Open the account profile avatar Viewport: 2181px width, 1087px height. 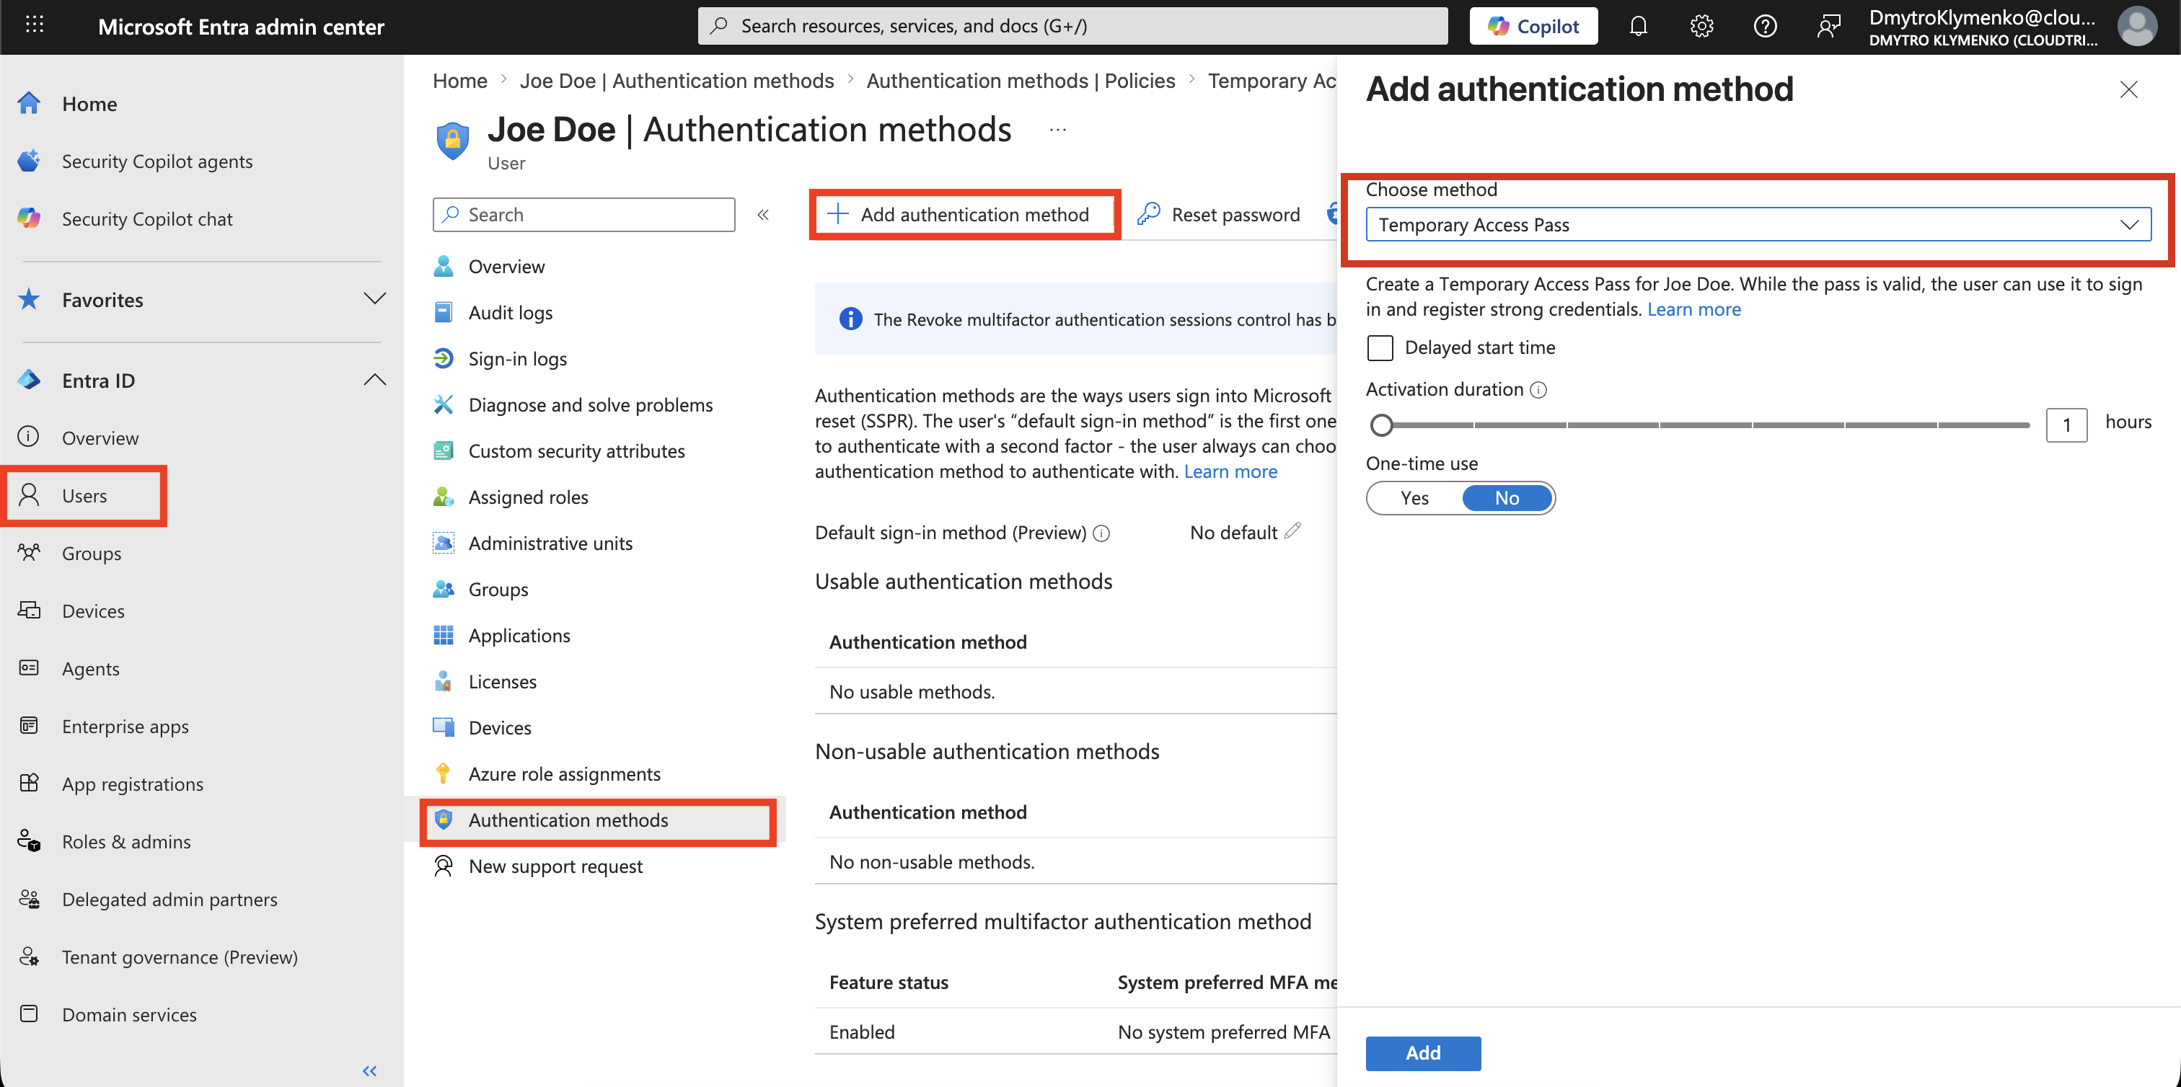(2137, 26)
